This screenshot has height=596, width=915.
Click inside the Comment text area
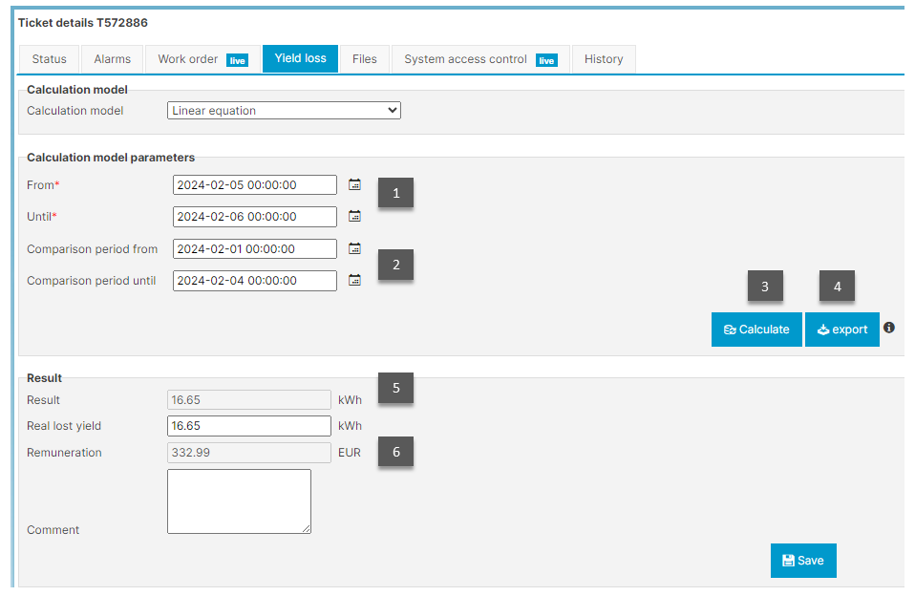pos(239,501)
